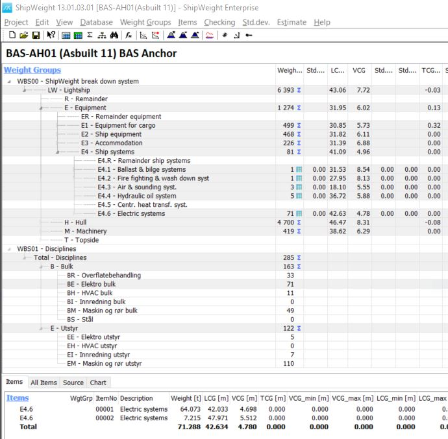
Task: Collapse the WBS00 ShipWeight break down node
Action: tap(8, 81)
